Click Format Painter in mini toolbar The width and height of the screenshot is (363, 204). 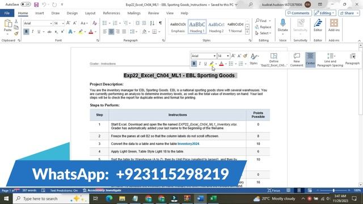point(246,56)
